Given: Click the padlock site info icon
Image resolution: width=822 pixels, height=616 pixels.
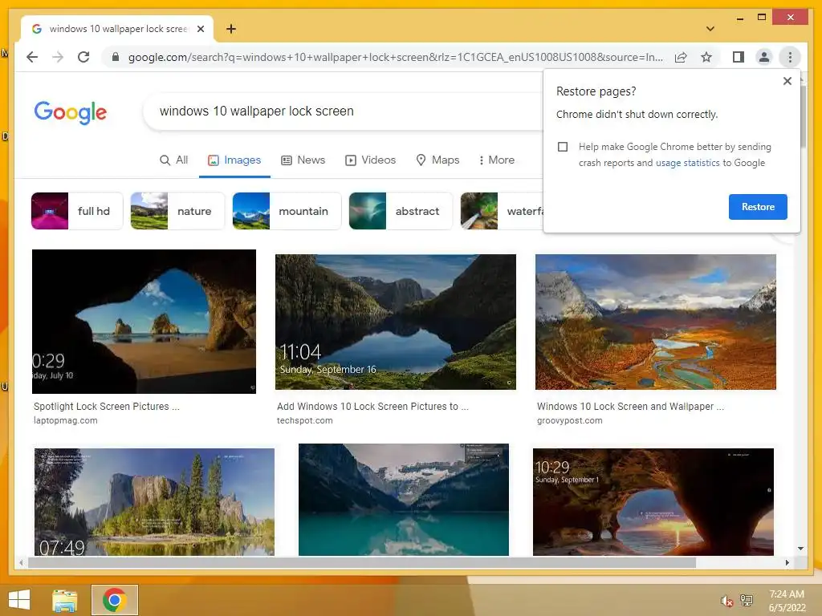Looking at the screenshot, I should pos(116,57).
